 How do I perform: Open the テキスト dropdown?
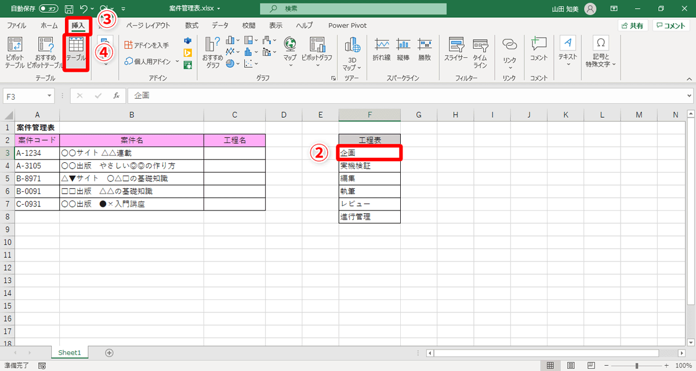pyautogui.click(x=567, y=52)
